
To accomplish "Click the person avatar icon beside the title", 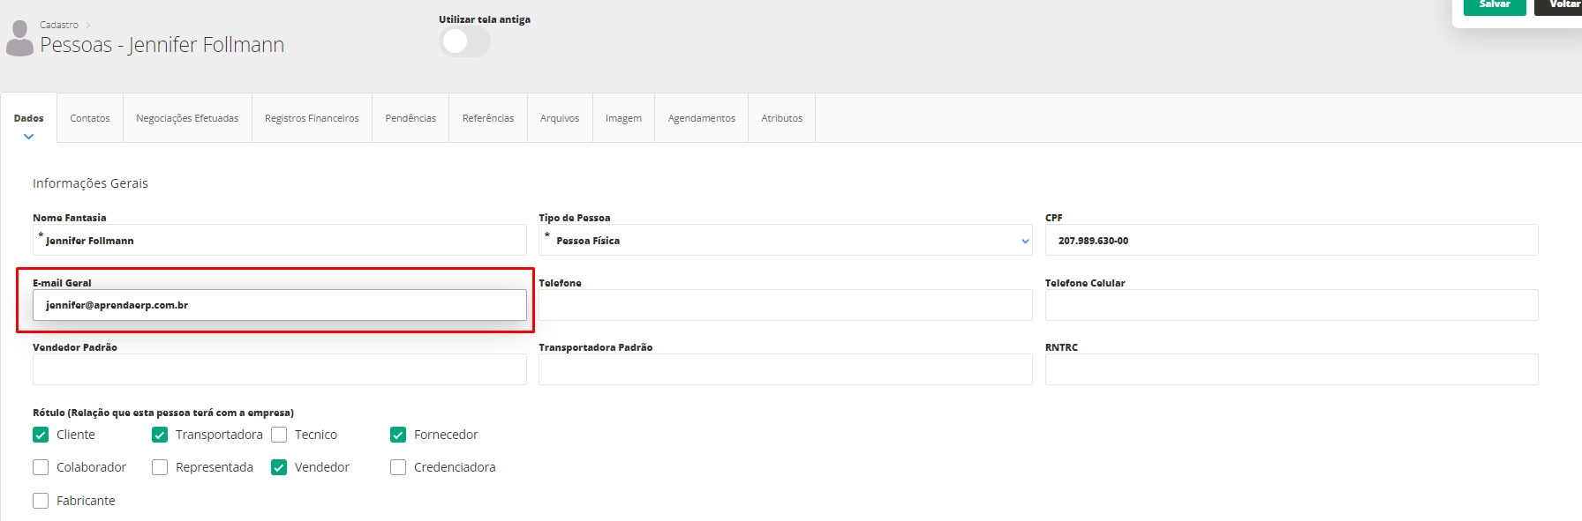I will tap(19, 39).
